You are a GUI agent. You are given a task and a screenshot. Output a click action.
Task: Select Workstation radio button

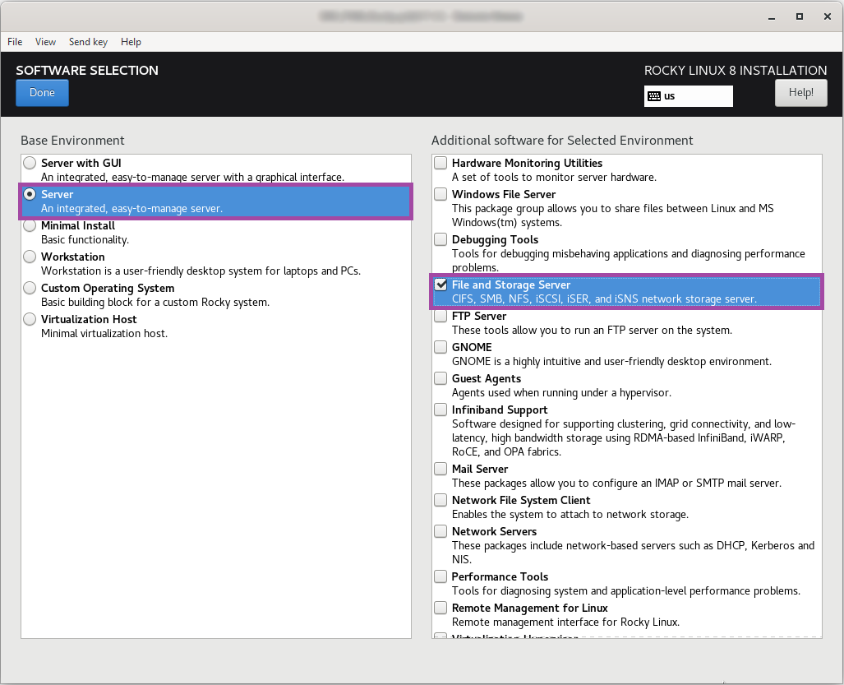(30, 257)
